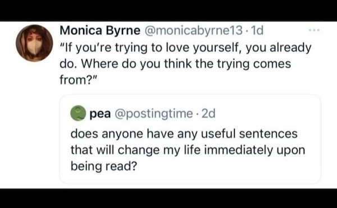This screenshot has width=337, height=208.
Task: Select the word "from?" ending the tweet
Action: click(76, 80)
